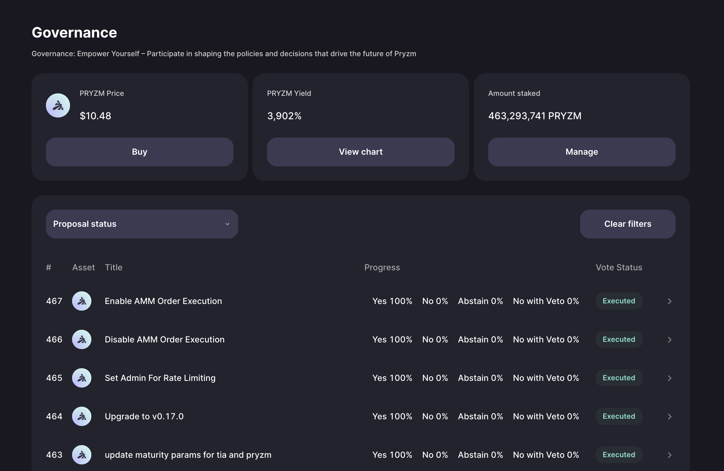Click the $10.48 price value
Screen dimensions: 724x471
(95, 116)
